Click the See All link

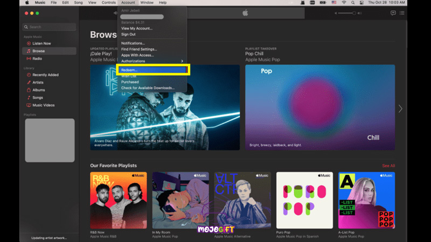[x=388, y=166]
